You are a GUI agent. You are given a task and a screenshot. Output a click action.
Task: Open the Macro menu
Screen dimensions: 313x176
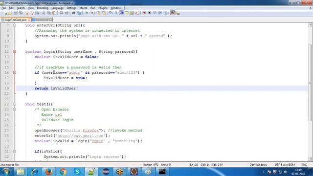coord(83,8)
